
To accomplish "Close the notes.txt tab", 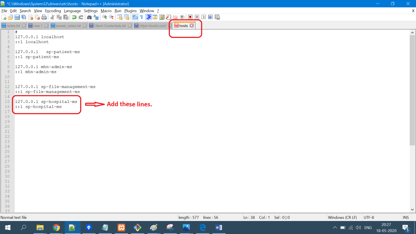I will click(x=24, y=25).
